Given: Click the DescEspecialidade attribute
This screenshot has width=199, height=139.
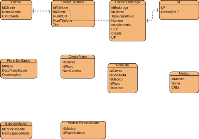Looking at the screenshot, I should [x=16, y=133].
